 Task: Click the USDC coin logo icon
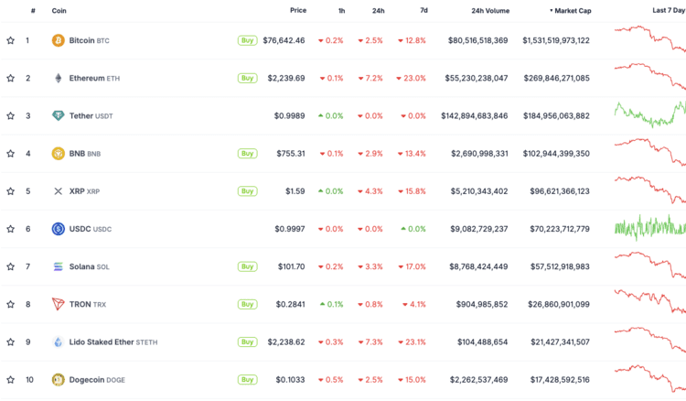[59, 229]
